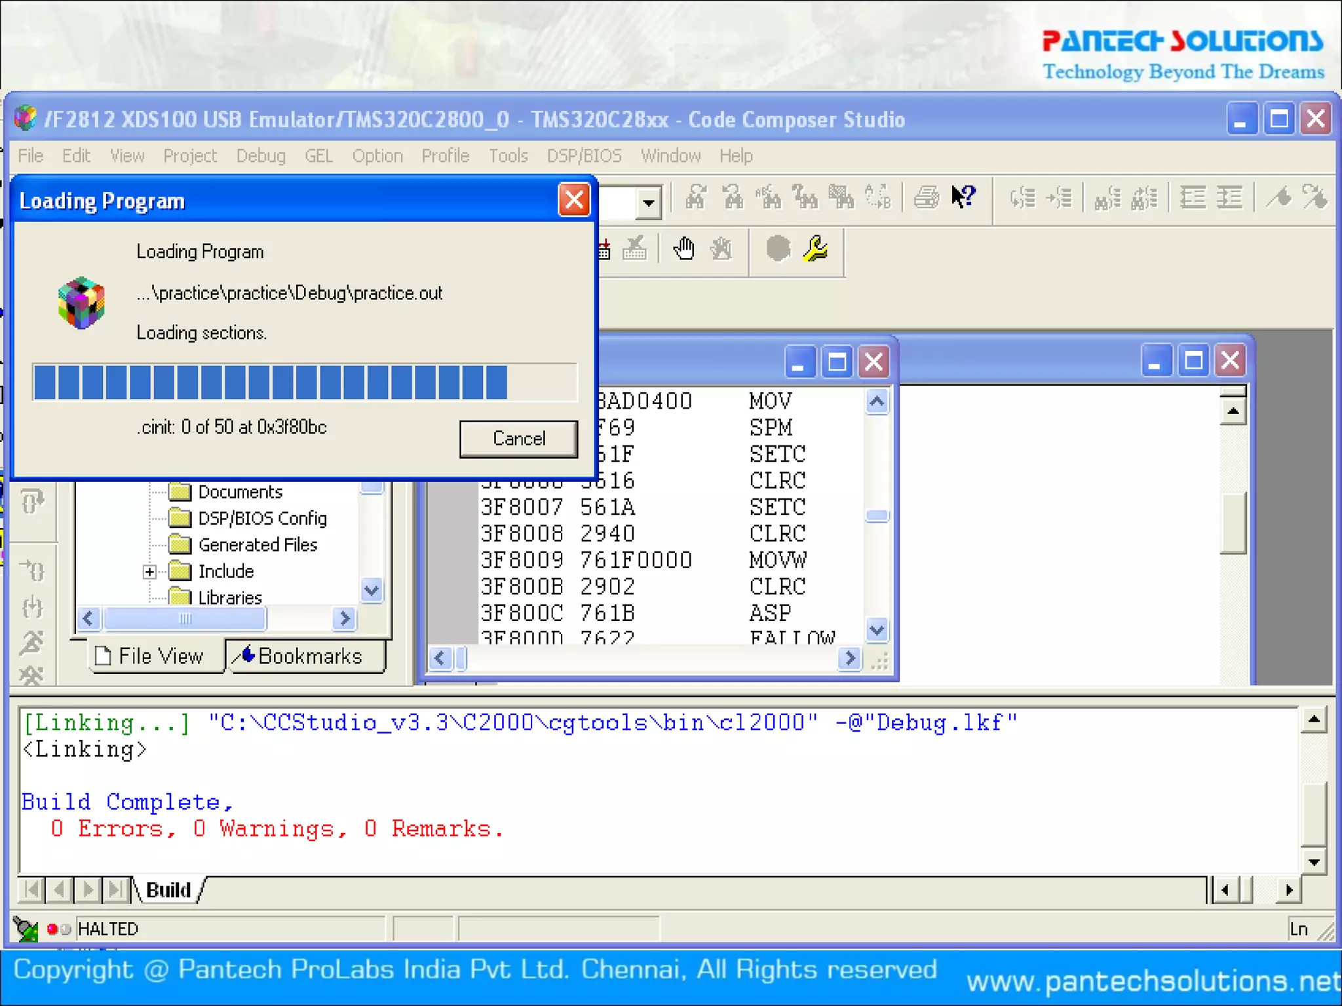Click the context help cursor icon
The image size is (1342, 1006).
tap(963, 196)
